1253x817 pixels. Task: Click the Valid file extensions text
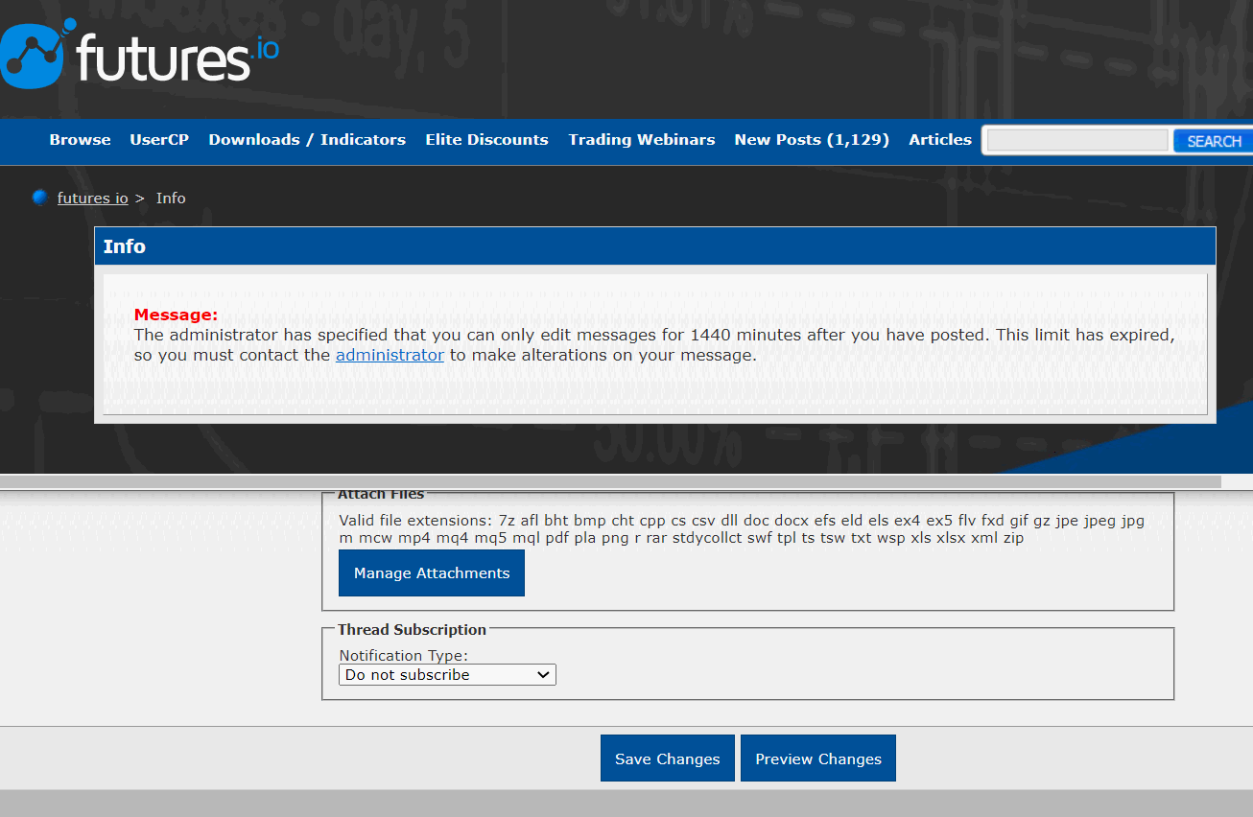pyautogui.click(x=742, y=529)
